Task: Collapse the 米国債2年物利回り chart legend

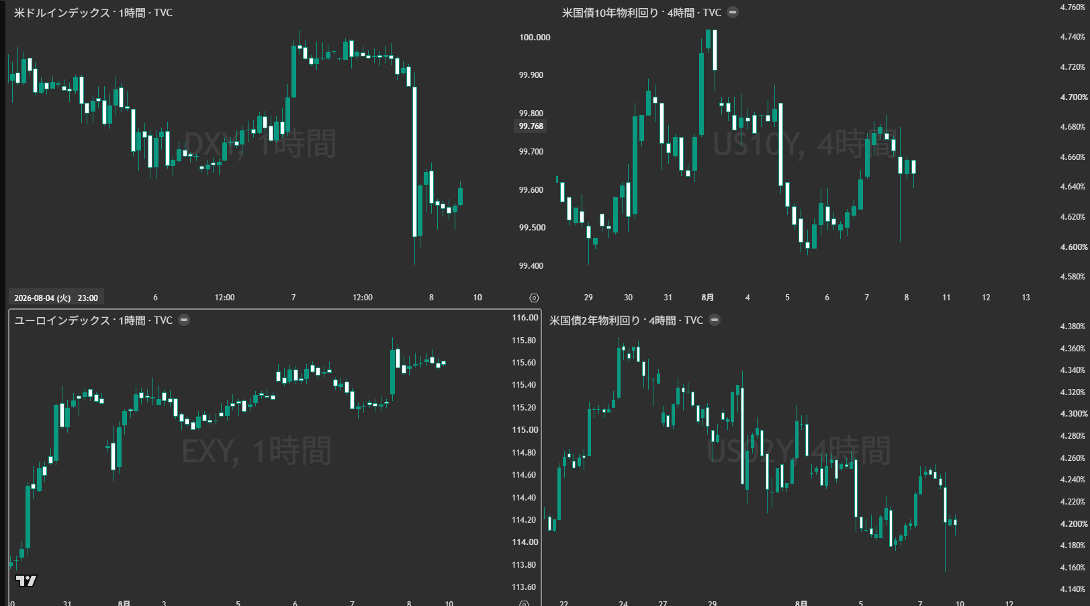Action: pos(715,320)
